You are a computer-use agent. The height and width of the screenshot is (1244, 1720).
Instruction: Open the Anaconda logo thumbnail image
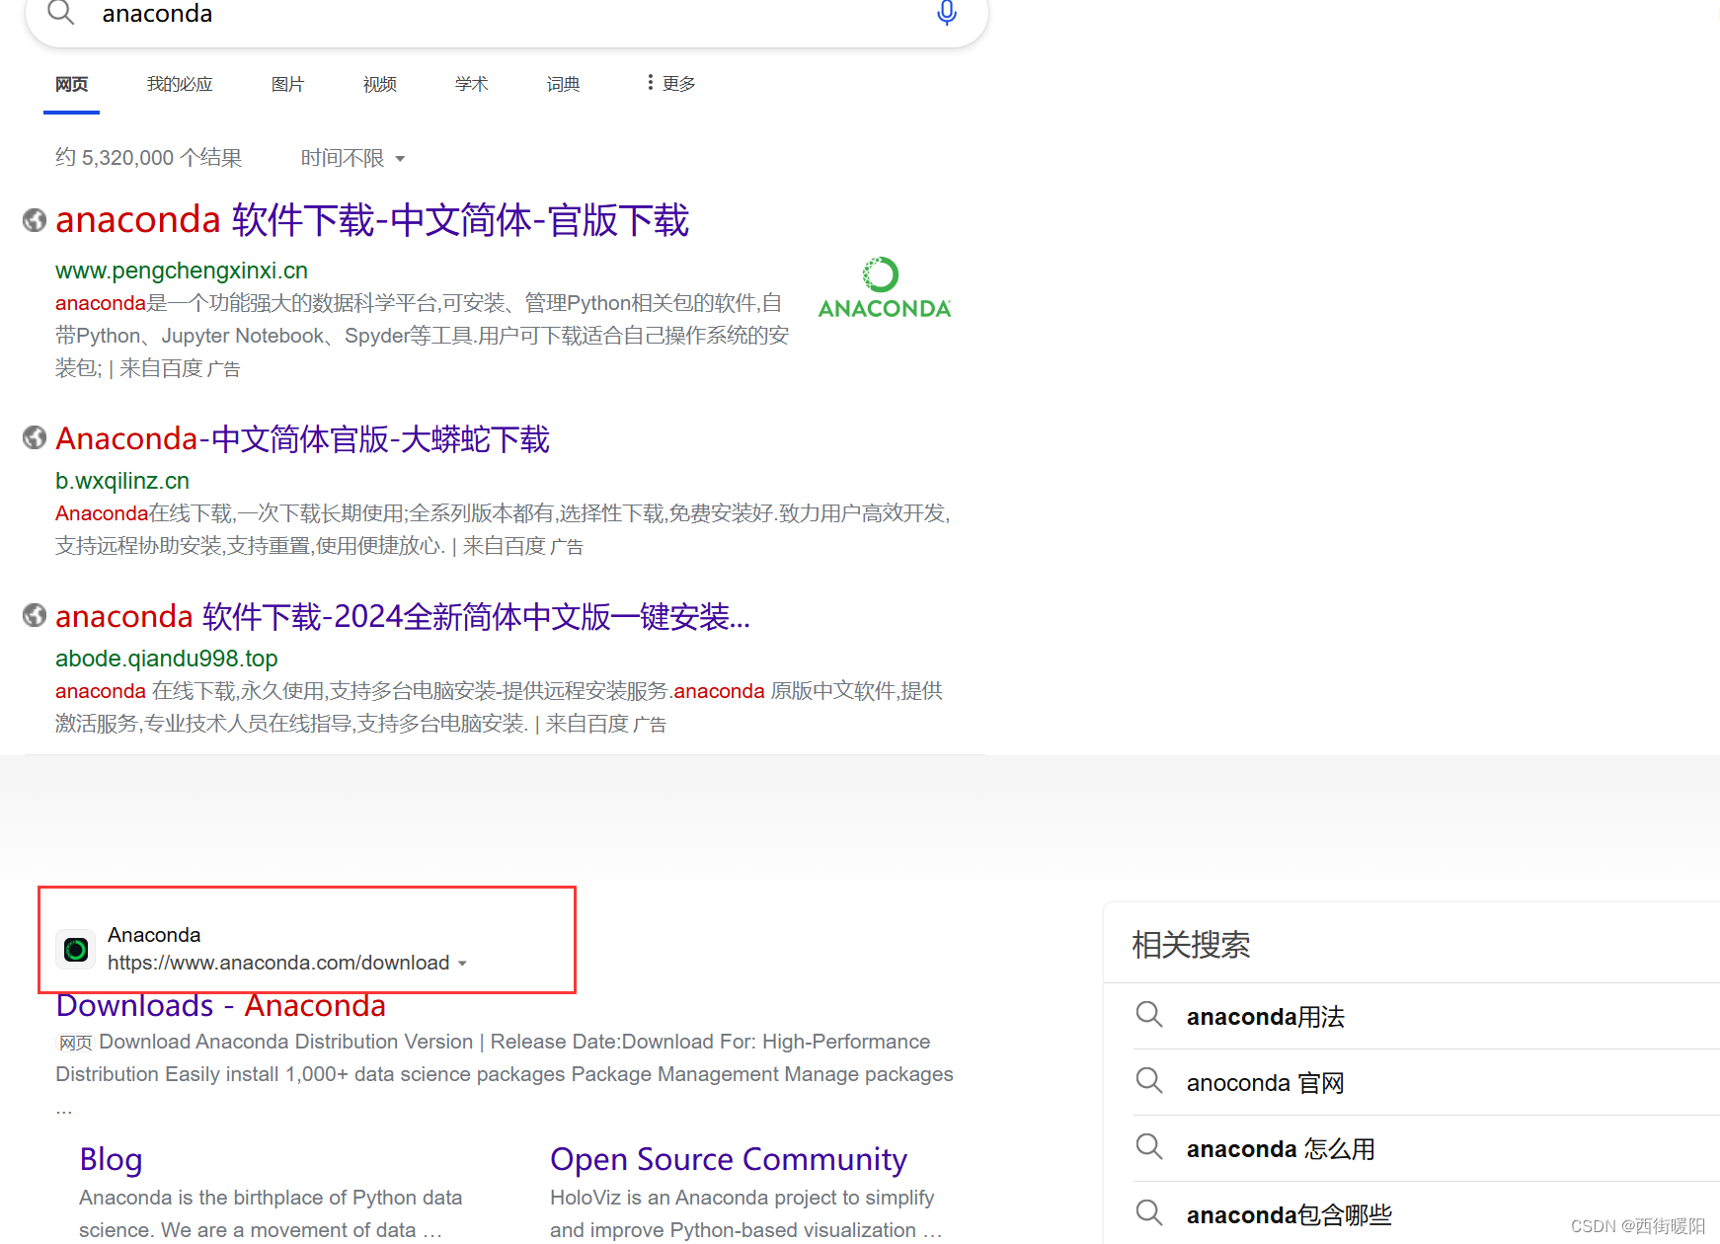click(x=884, y=287)
